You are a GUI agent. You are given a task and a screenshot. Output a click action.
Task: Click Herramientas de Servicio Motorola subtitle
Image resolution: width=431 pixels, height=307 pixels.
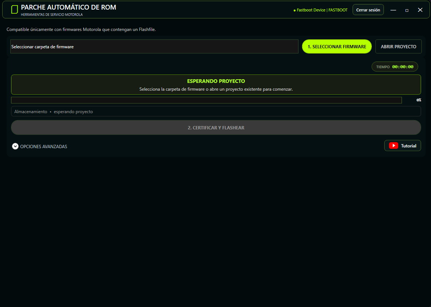point(52,15)
